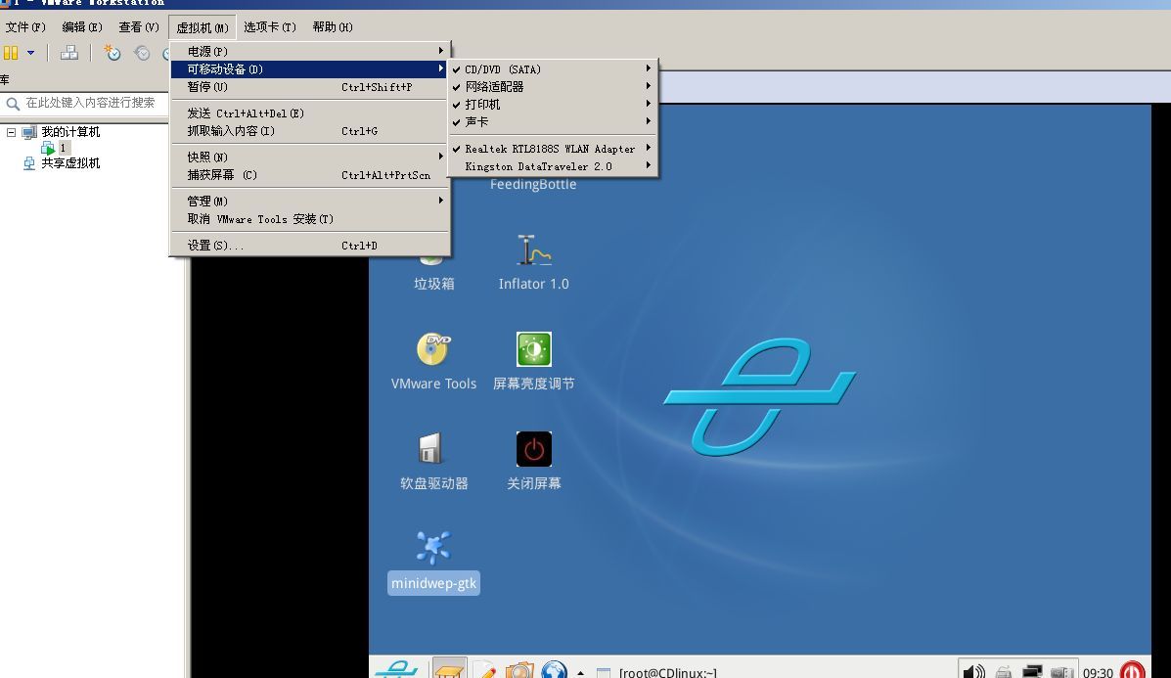Toggle the CD/DVD (SATA) device entry
This screenshot has height=678, width=1171.
(x=503, y=69)
